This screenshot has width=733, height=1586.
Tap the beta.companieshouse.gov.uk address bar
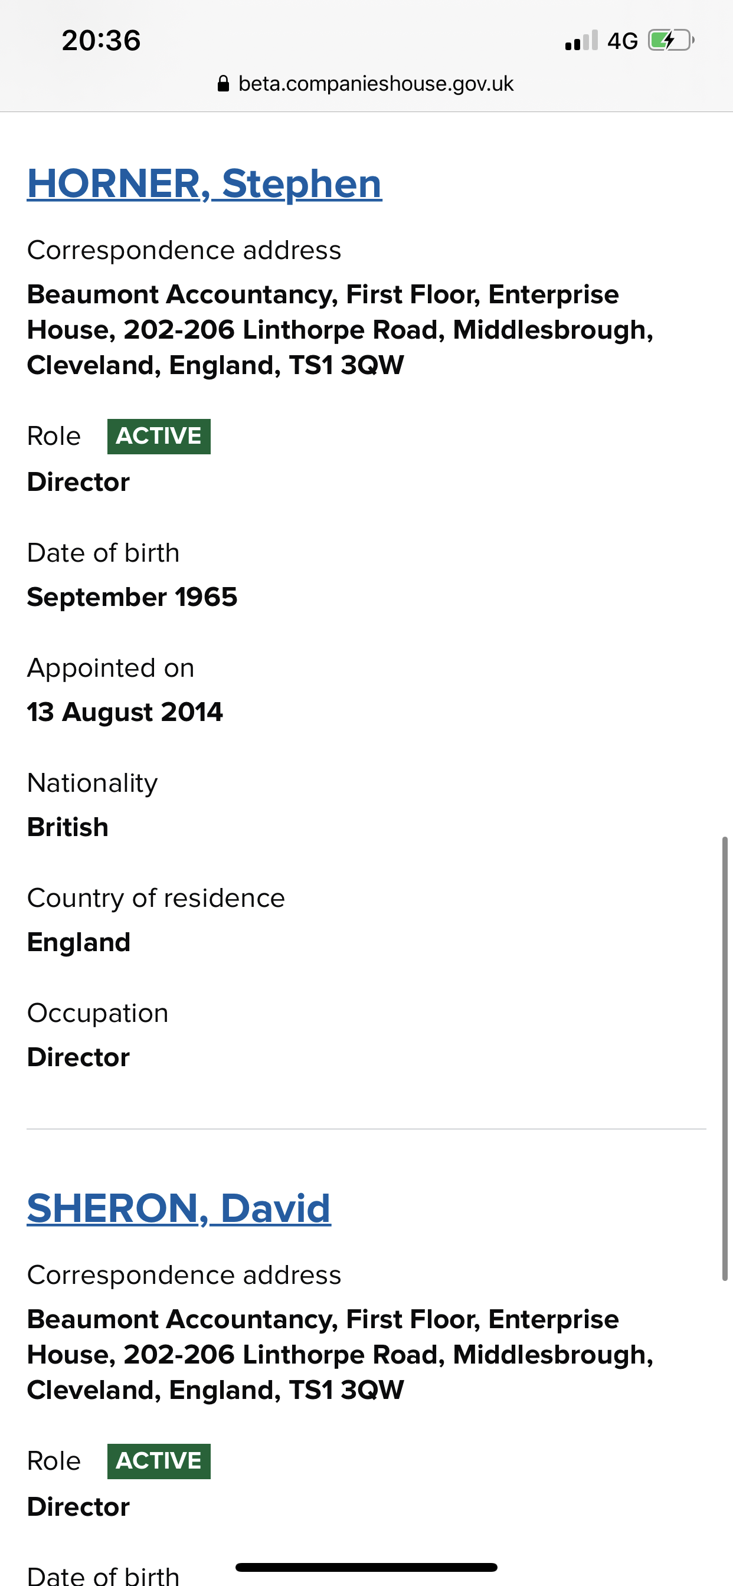[x=366, y=84]
